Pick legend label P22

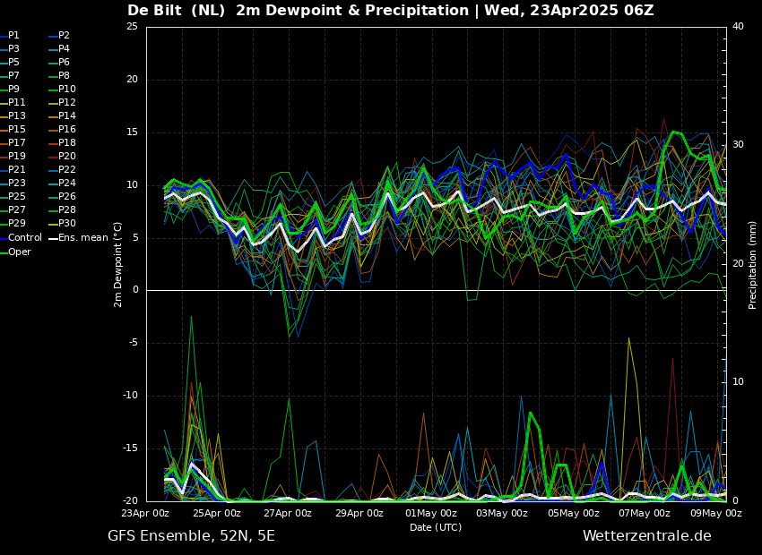point(63,170)
